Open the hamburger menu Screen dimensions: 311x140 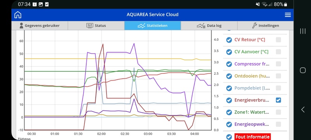tap(288, 15)
